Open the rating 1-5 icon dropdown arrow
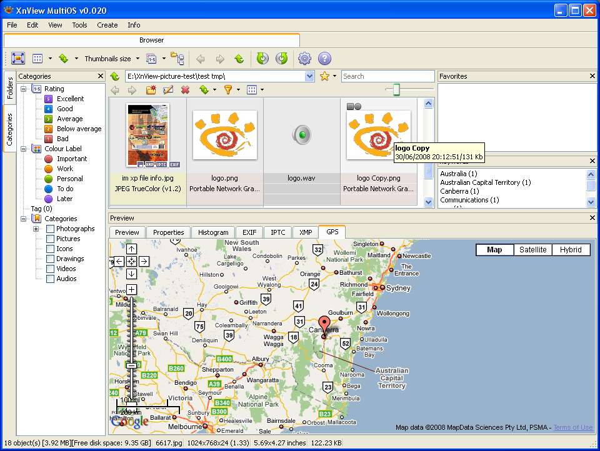 pos(164,59)
